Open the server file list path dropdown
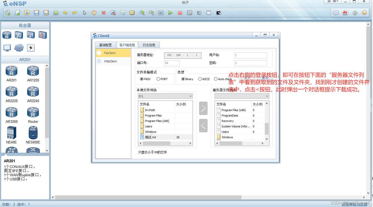Screen dimensions: 373x207 click(242, 96)
